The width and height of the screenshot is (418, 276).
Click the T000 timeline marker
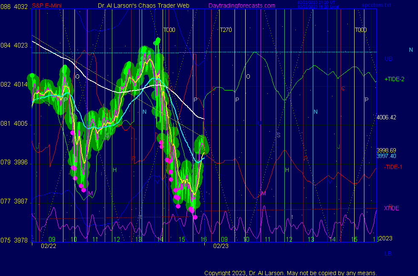[361, 30]
